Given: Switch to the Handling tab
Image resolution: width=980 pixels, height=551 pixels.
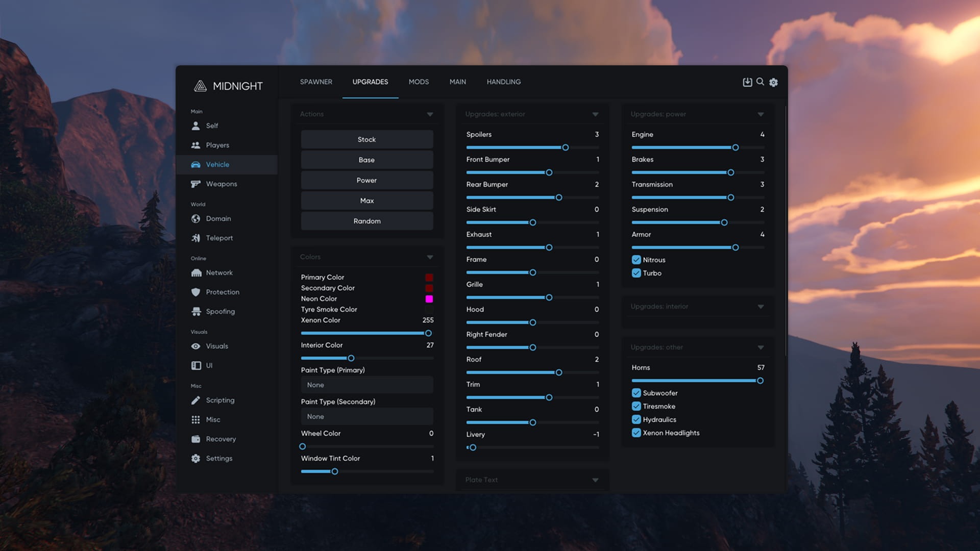Looking at the screenshot, I should 504,82.
